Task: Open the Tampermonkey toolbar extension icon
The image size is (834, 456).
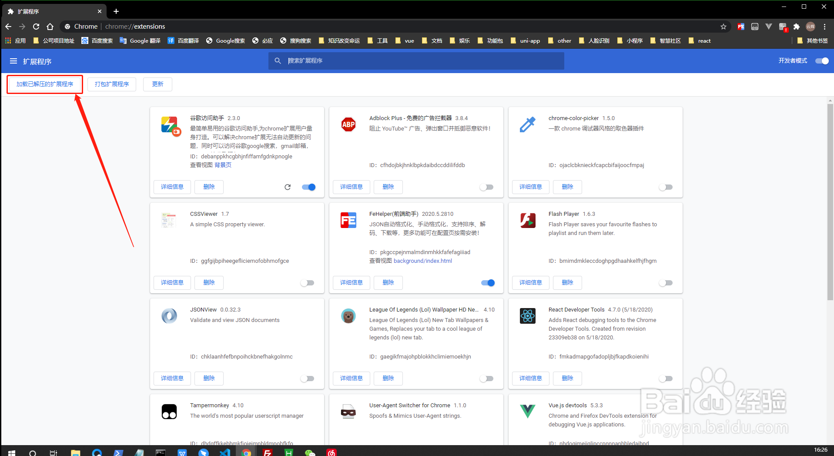Action: (x=755, y=27)
